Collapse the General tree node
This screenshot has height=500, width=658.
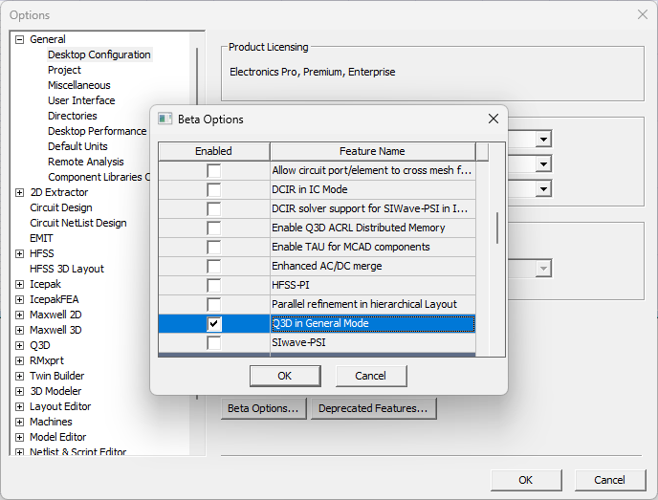(19, 39)
